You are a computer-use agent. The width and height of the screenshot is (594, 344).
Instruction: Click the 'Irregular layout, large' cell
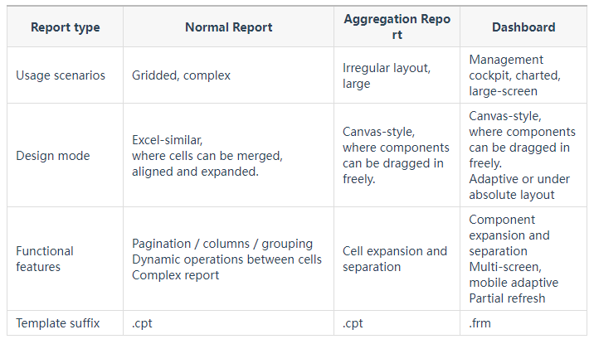click(x=397, y=75)
